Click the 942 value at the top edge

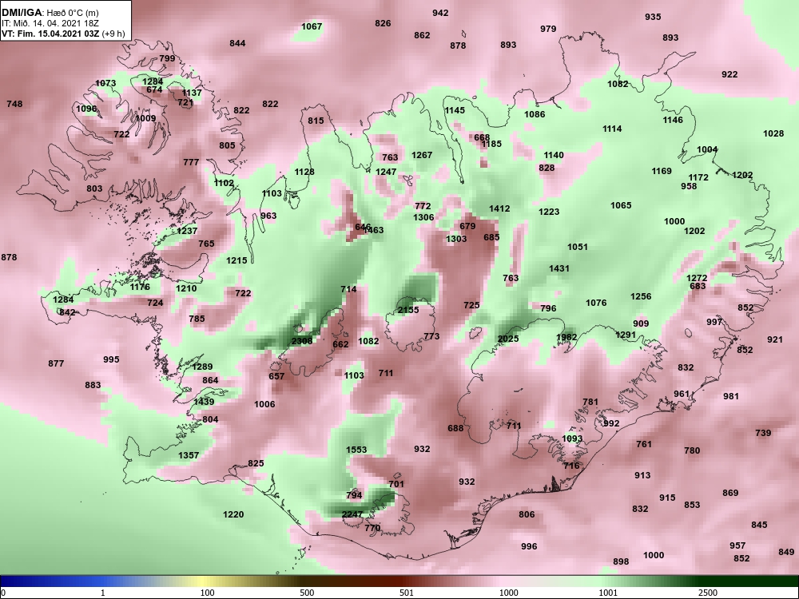(440, 13)
